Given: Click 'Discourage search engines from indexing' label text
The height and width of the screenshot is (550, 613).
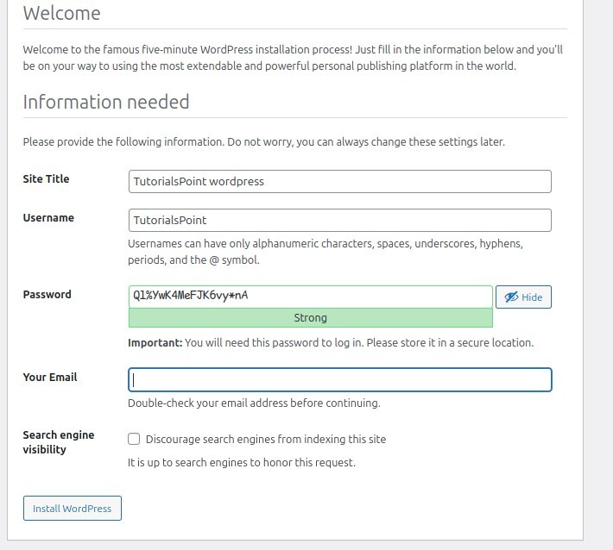Looking at the screenshot, I should point(266,440).
